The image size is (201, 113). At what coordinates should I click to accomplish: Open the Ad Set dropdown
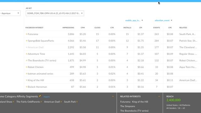55,13
